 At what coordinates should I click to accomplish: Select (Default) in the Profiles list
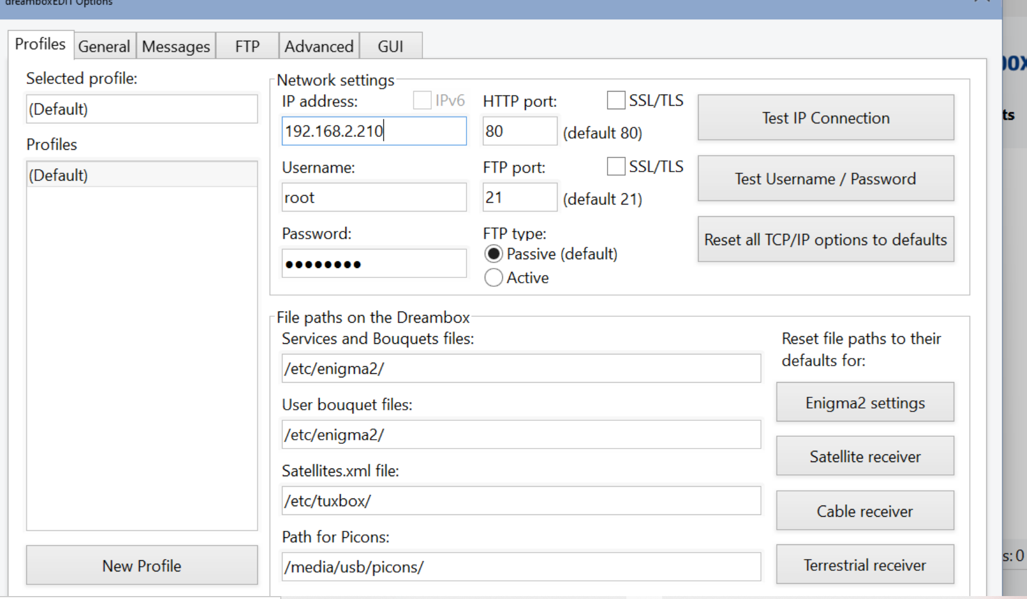tap(142, 175)
